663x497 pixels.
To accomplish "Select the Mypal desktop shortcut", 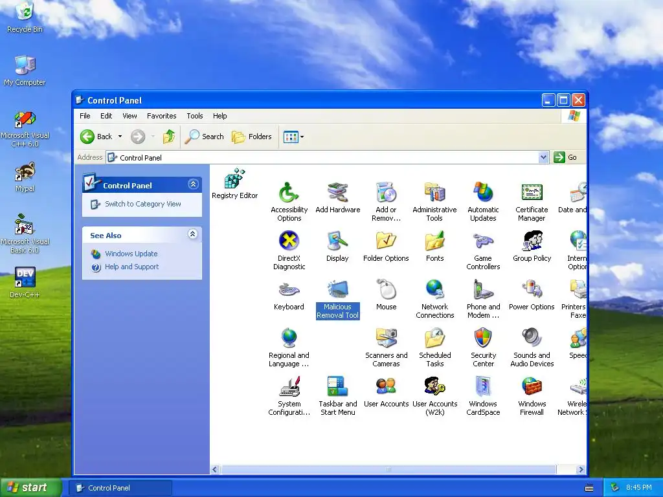I will (x=25, y=177).
